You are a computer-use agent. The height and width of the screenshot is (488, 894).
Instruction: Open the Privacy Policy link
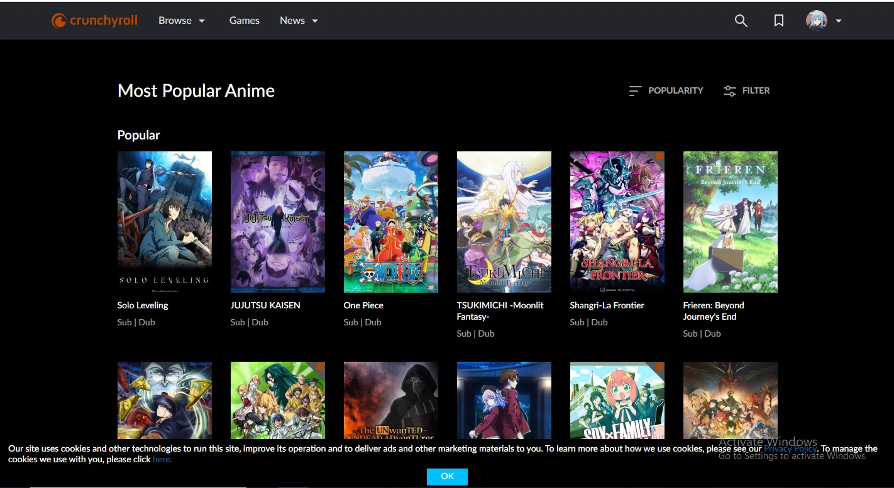pyautogui.click(x=790, y=448)
